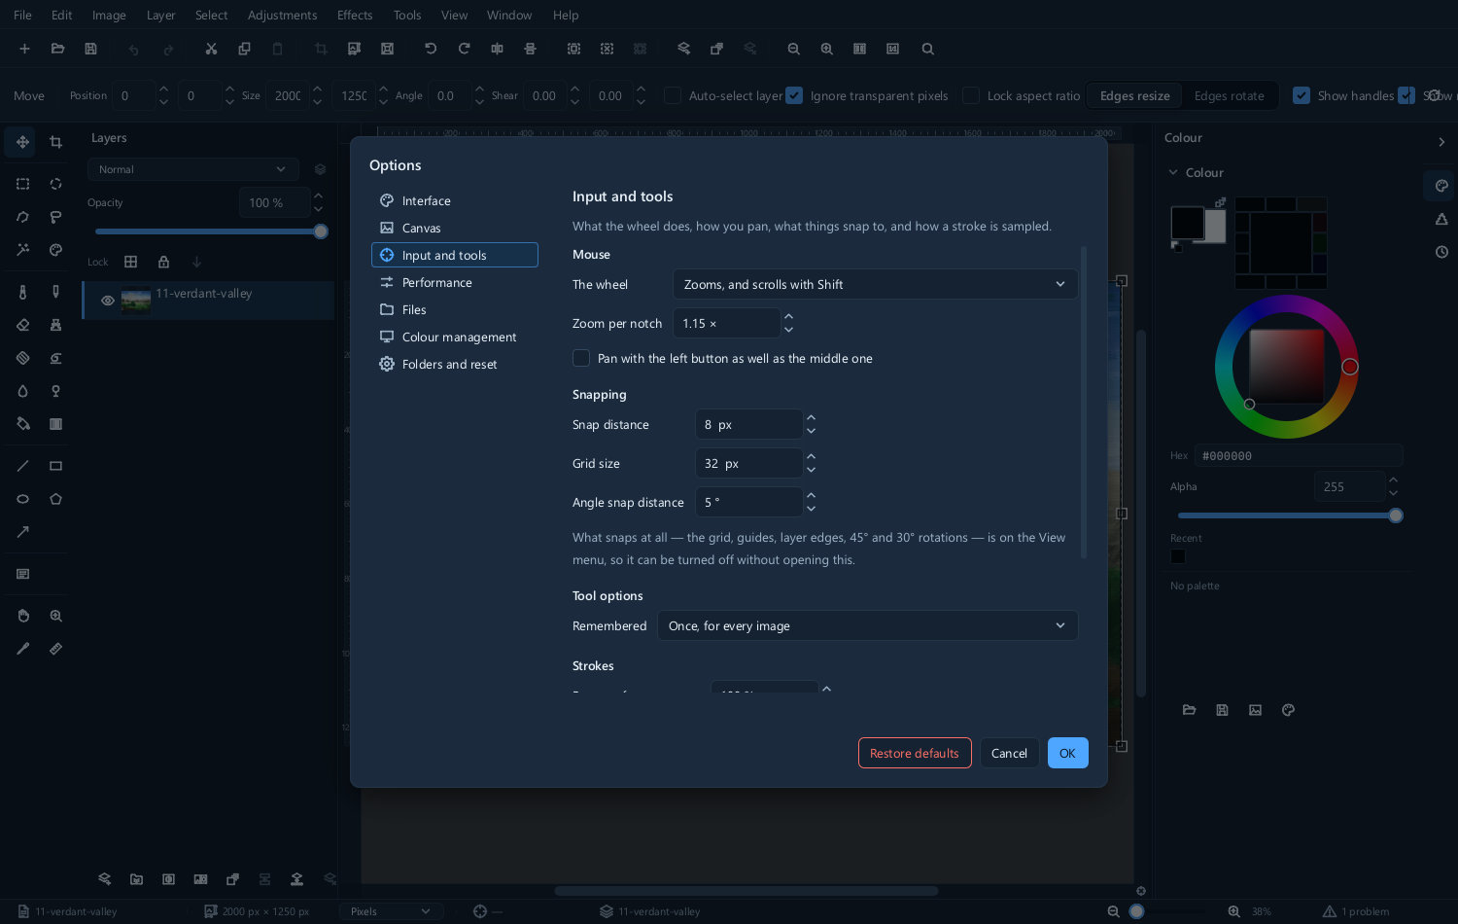Open The wheel behaviour dropdown

point(875,284)
